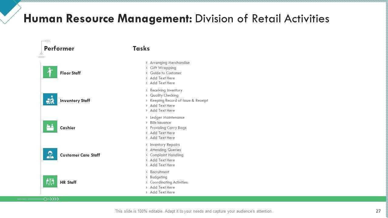388x218 pixels.
Task: Select the Customer Care Staff headset icon
Action: [x=50, y=154]
